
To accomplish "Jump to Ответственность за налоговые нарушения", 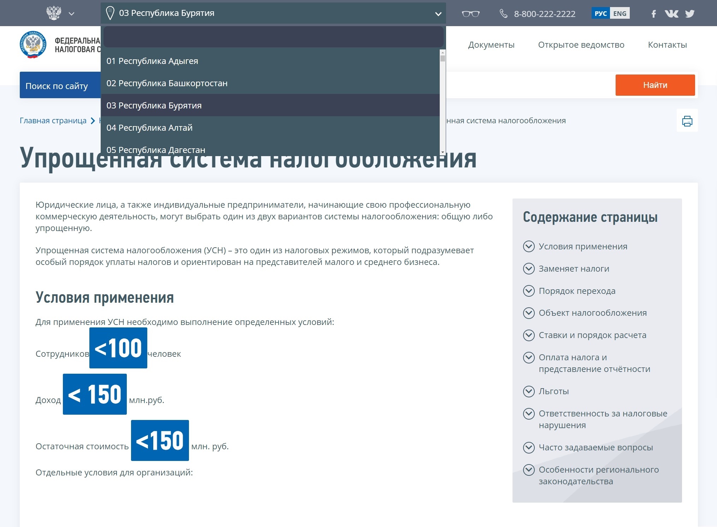I will coord(603,419).
